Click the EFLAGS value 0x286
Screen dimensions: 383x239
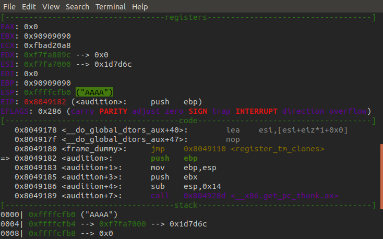(x=50, y=111)
